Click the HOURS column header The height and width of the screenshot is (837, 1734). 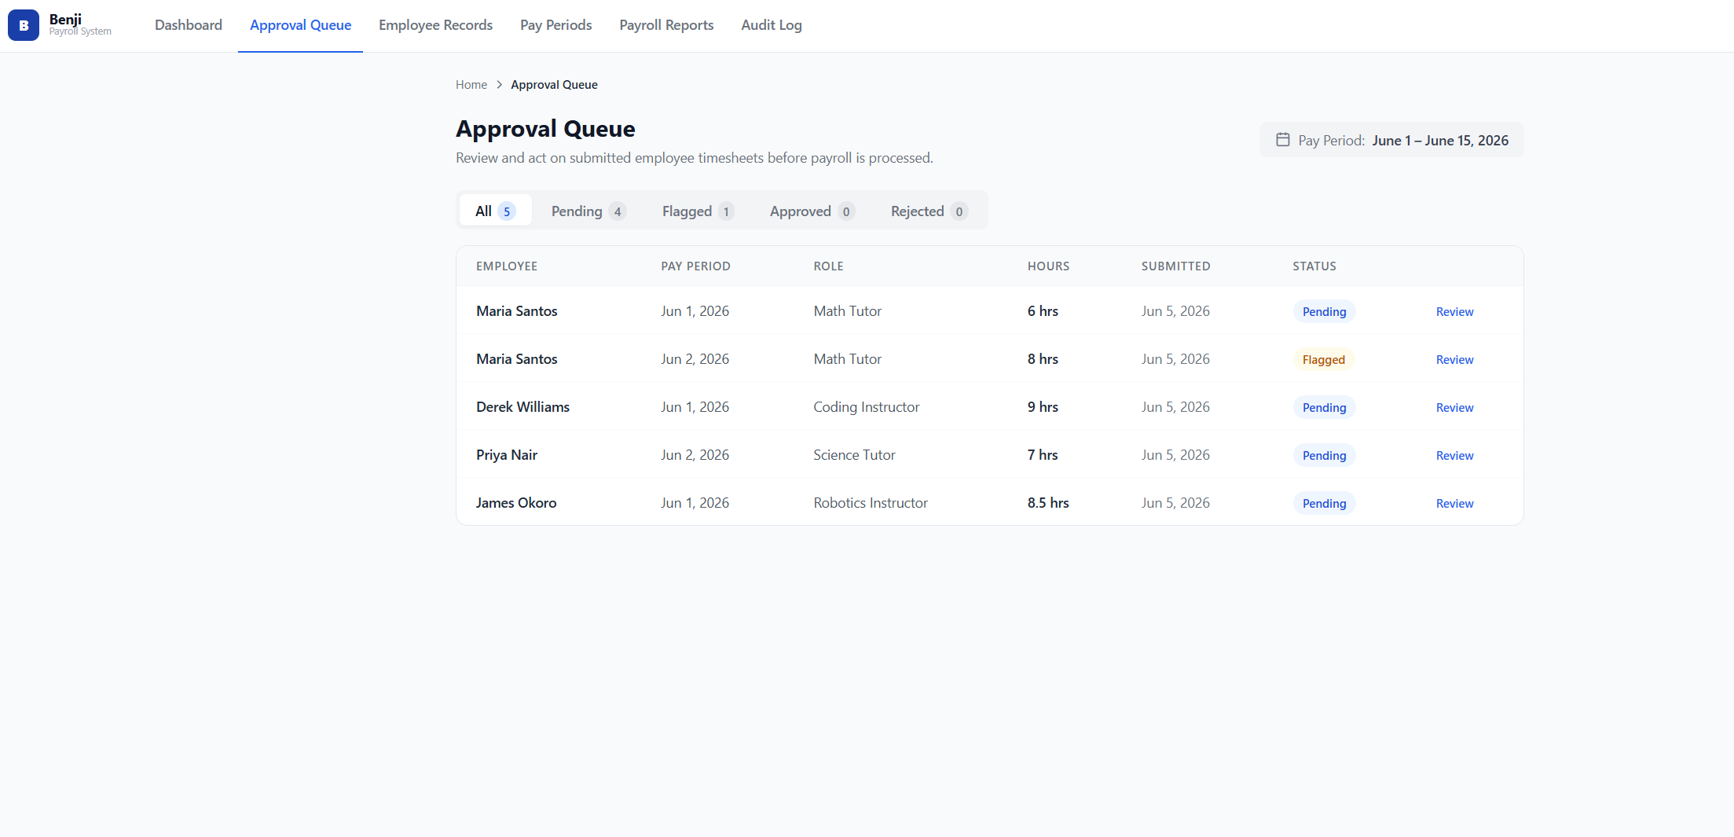[x=1048, y=266]
